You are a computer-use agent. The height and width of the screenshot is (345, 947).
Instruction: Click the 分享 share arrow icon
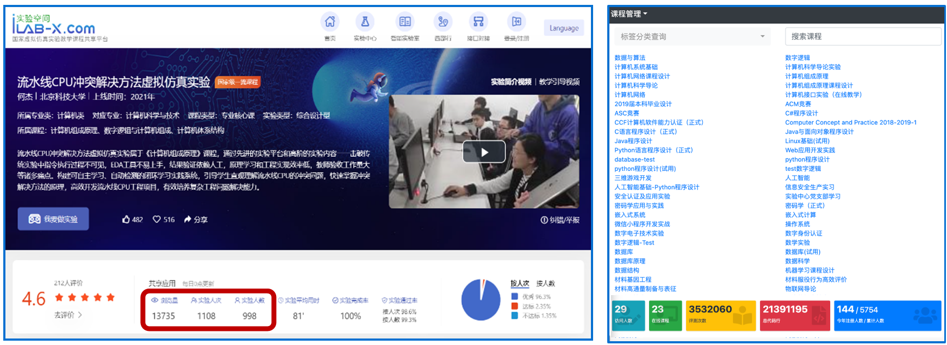pyautogui.click(x=188, y=220)
